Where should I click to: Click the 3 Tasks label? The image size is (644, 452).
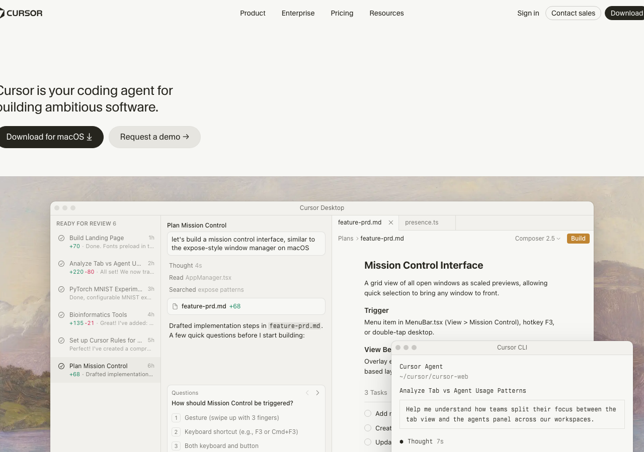376,393
